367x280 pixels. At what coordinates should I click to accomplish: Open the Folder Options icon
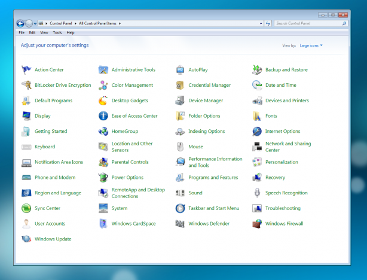point(180,116)
